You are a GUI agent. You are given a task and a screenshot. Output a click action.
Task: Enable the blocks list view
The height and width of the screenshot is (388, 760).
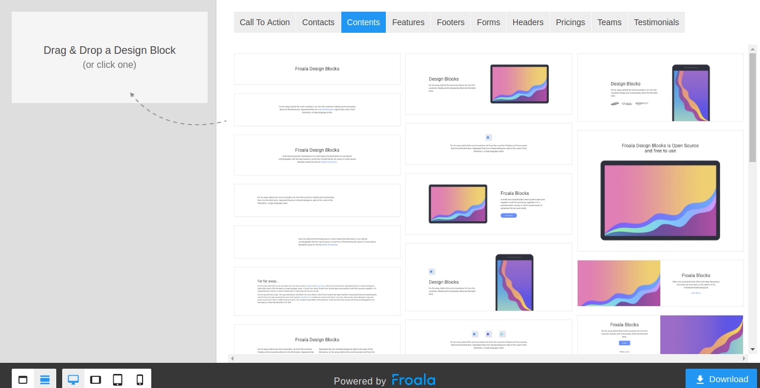[x=45, y=379]
